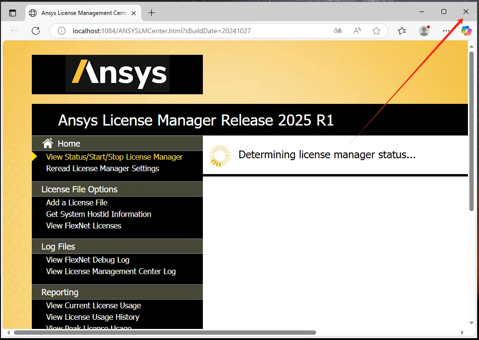Open View Status/Start/Stop License Manager
Image resolution: width=479 pixels, height=340 pixels.
pyautogui.click(x=114, y=157)
